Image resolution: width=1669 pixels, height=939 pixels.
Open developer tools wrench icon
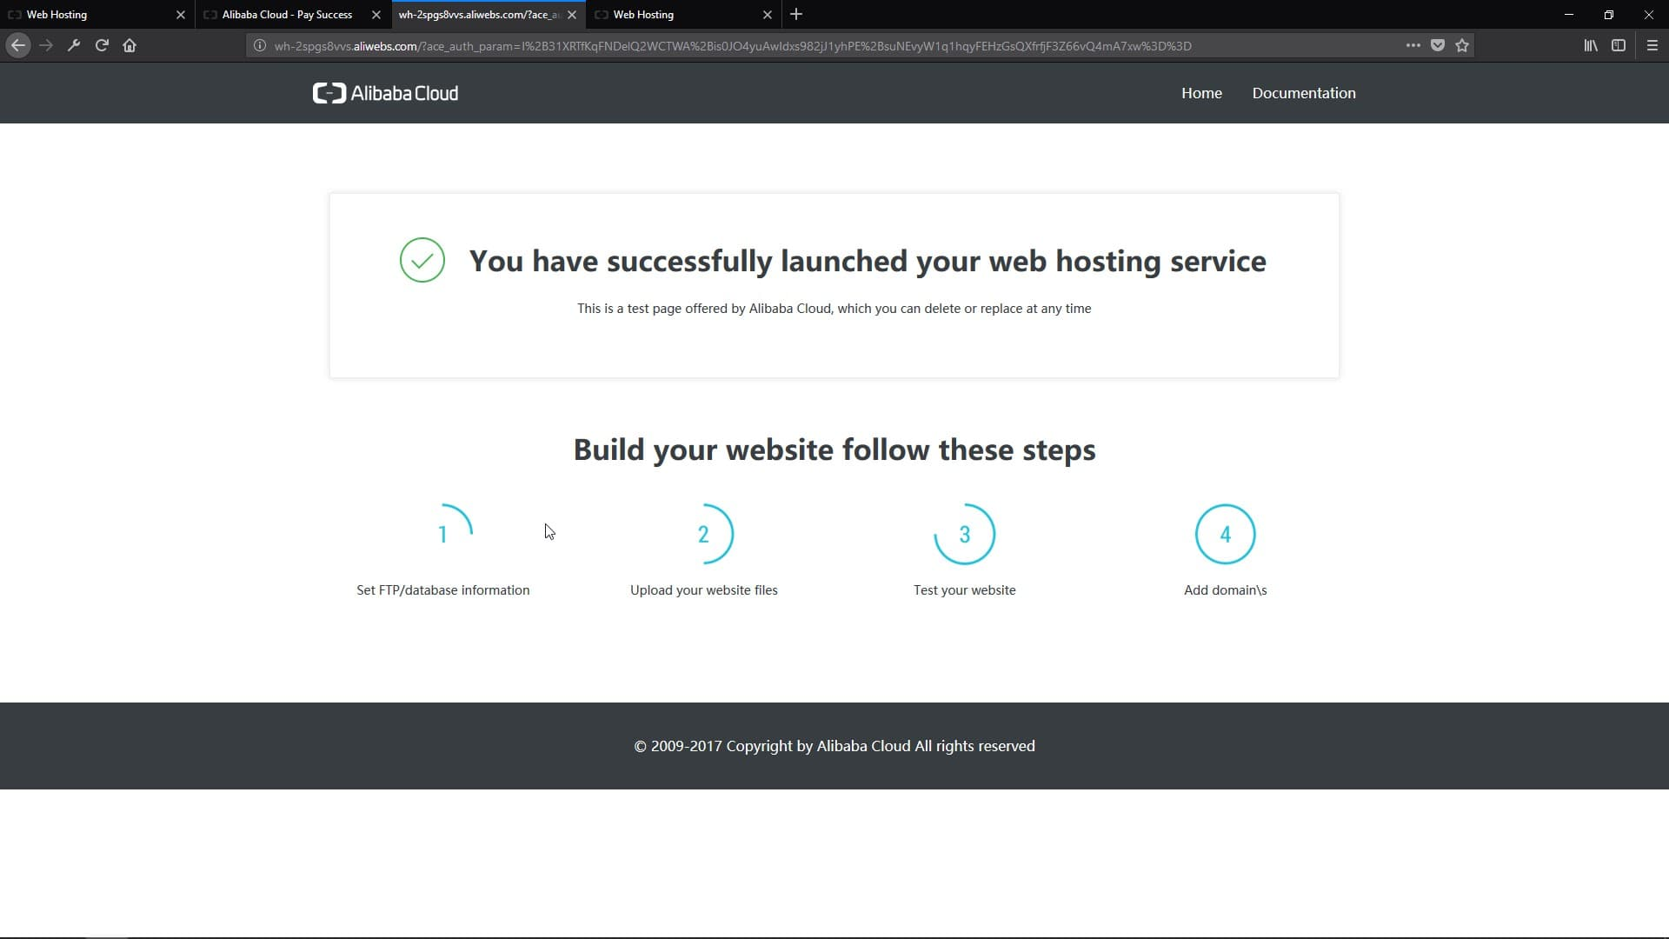[x=74, y=45]
